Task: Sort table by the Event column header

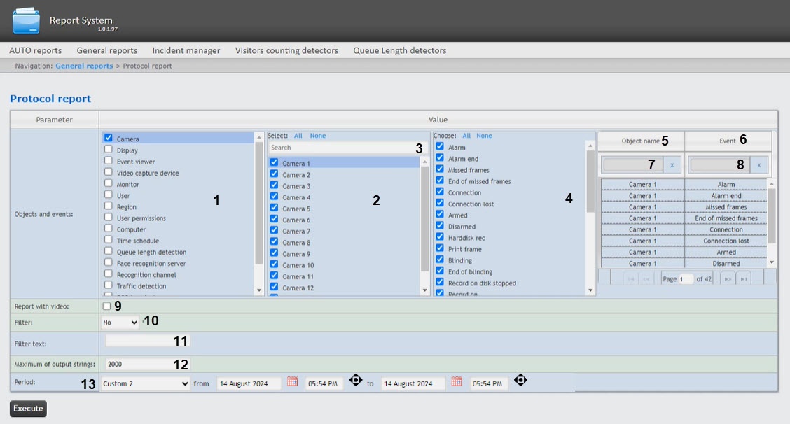Action: tap(727, 141)
